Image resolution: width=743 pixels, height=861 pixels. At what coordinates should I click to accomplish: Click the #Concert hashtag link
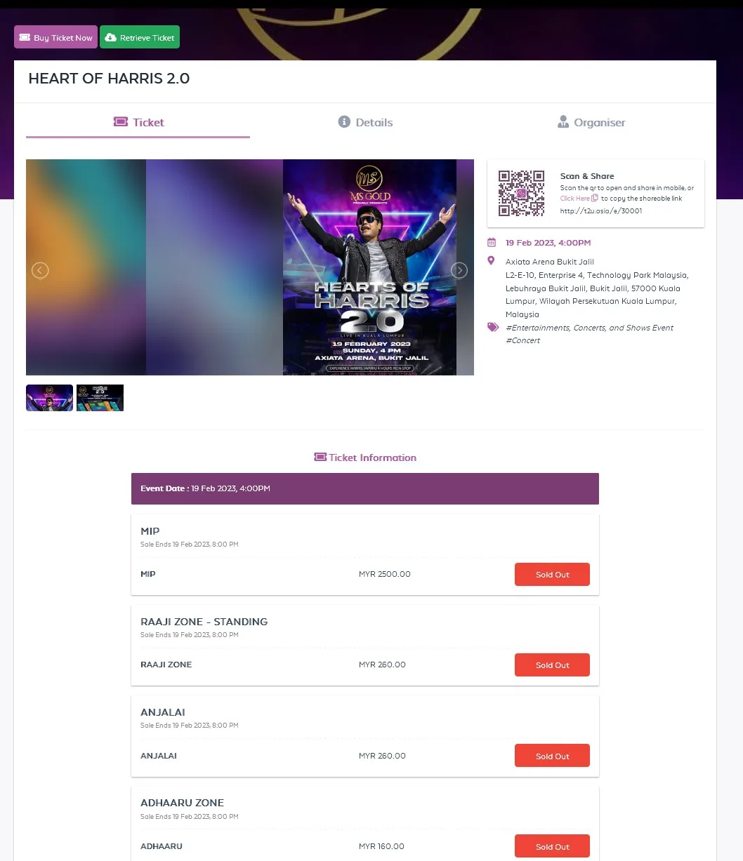pos(523,340)
